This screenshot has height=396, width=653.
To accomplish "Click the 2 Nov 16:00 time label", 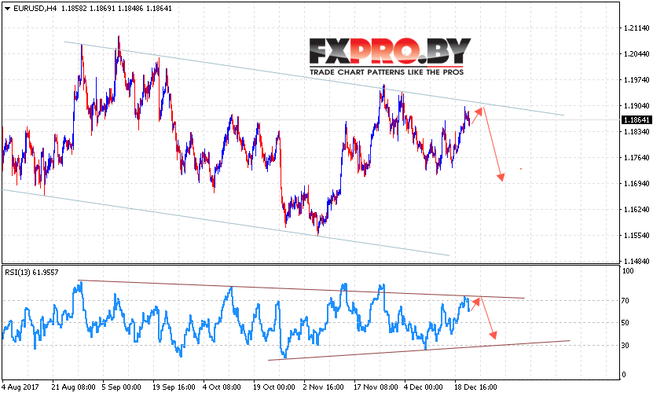I will (x=324, y=387).
